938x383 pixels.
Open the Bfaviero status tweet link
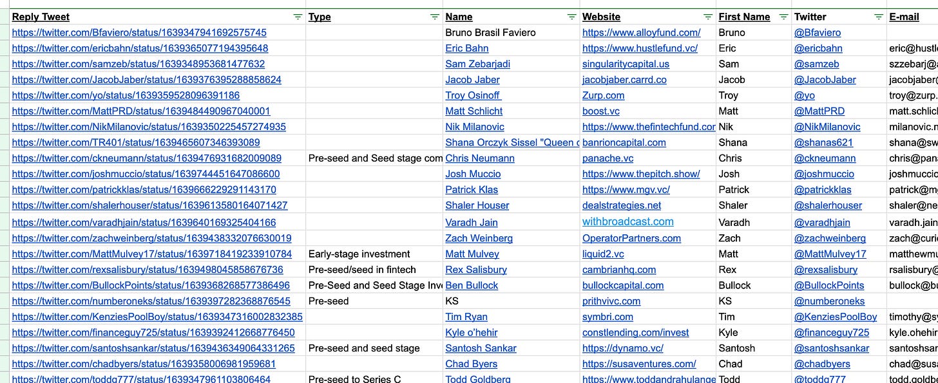(139, 32)
